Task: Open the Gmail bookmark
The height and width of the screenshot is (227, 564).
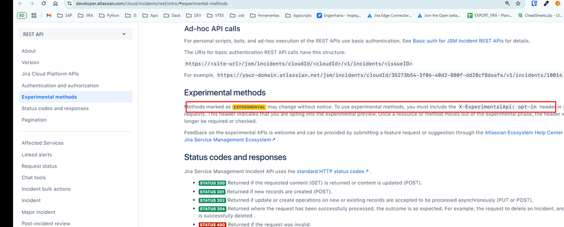Action: point(49,15)
